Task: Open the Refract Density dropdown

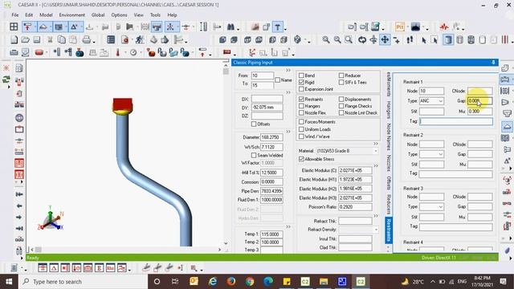Action: coord(376,230)
